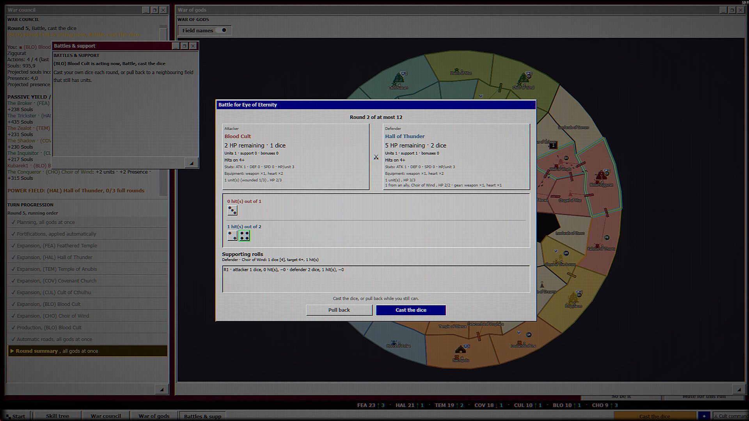Screen dimensions: 749x421
Task: Click the shield marker above Lowlands of Ice
Action: coord(519,333)
